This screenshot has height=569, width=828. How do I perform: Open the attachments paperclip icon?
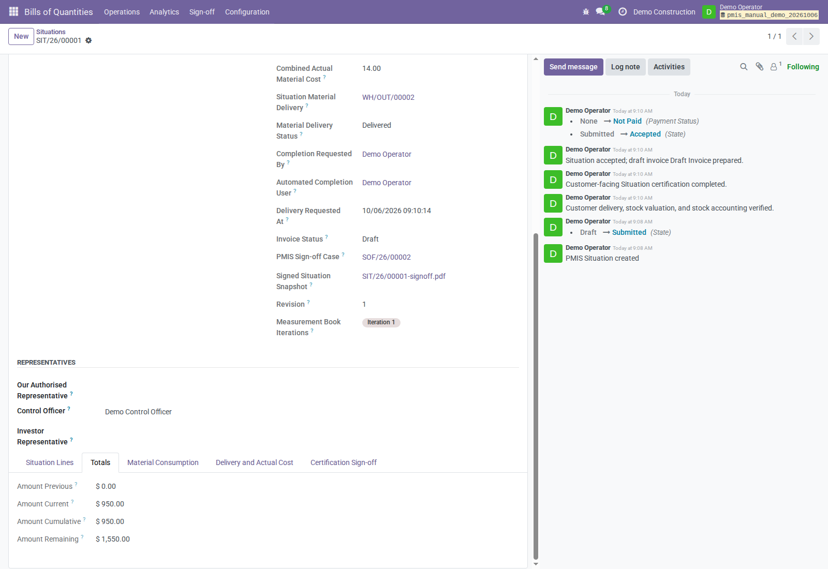[759, 67]
